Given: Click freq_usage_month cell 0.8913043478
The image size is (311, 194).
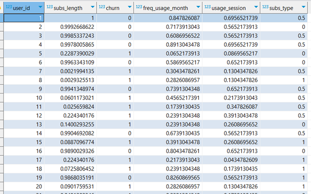Looking at the screenshot, I should [x=168, y=45].
